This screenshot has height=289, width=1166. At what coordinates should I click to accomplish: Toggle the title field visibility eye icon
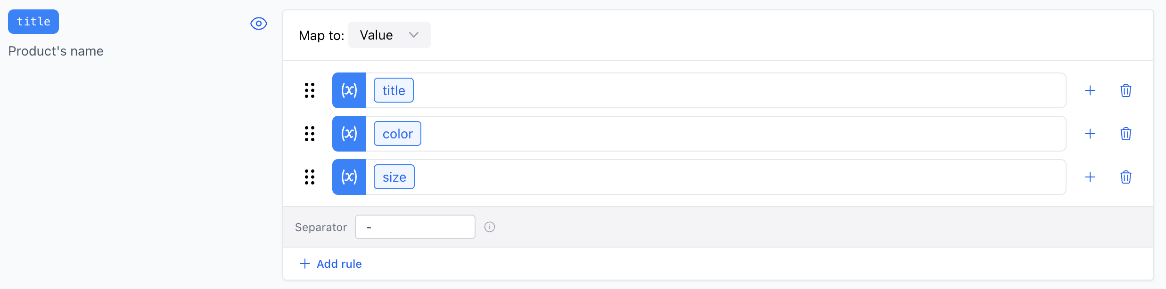[x=259, y=24]
